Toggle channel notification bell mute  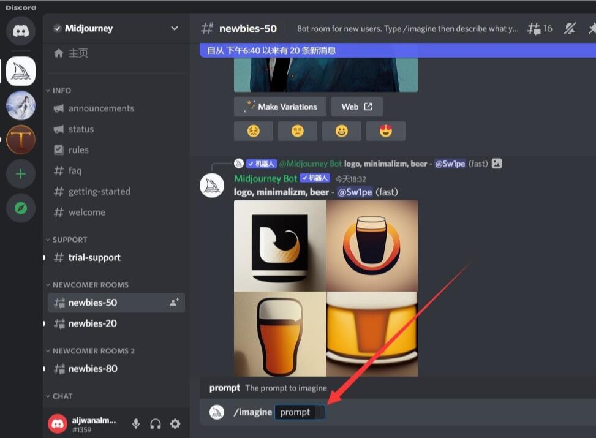tap(570, 28)
